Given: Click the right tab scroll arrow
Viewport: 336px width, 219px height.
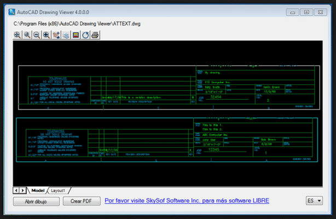Looking at the screenshot, I should point(23,191).
